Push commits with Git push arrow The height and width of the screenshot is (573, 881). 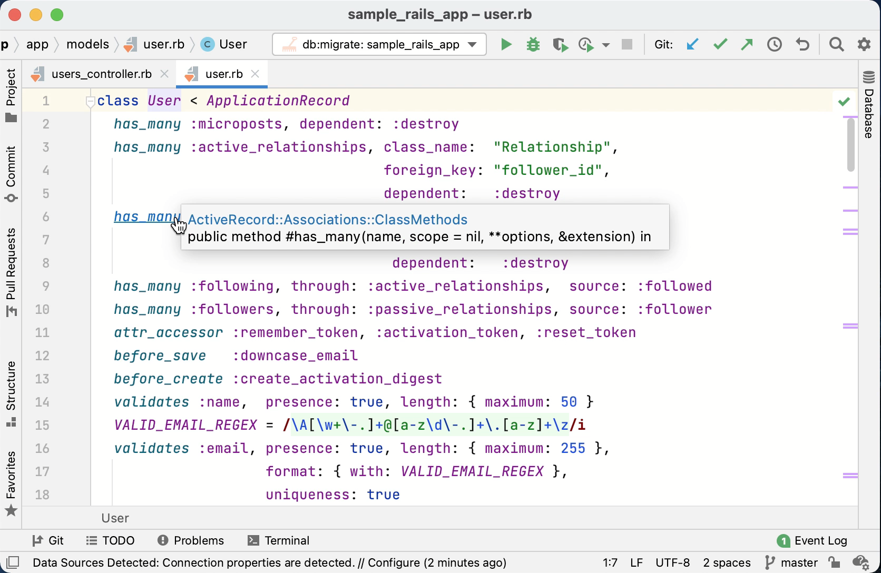747,45
